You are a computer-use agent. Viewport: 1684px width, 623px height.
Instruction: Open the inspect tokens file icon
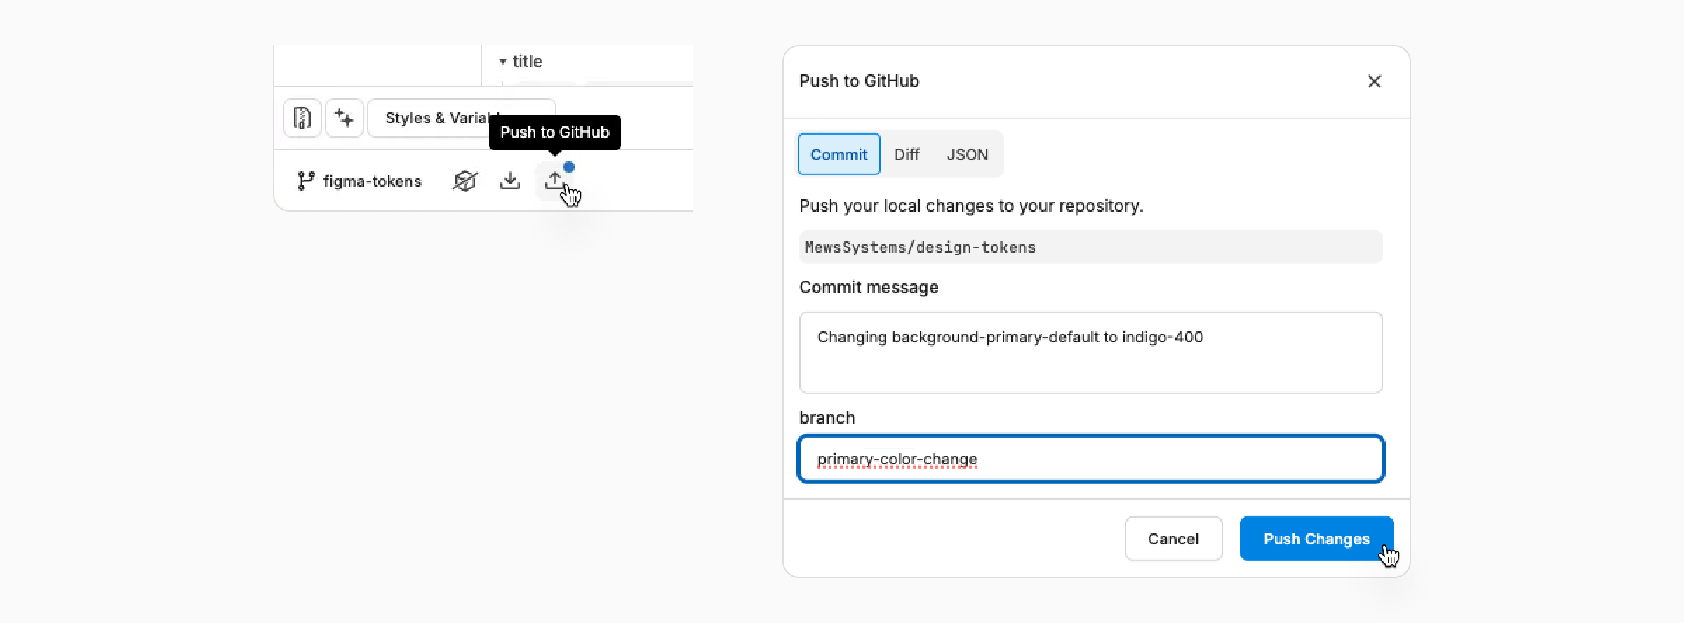click(x=302, y=118)
